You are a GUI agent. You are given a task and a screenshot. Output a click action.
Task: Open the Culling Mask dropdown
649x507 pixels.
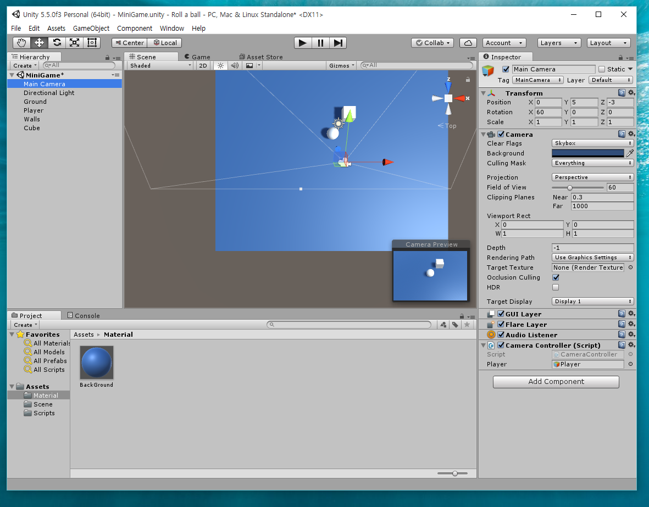tap(592, 163)
